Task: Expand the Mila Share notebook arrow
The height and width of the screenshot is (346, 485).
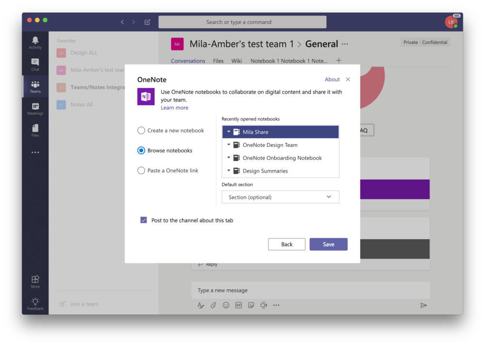Action: pos(228,132)
